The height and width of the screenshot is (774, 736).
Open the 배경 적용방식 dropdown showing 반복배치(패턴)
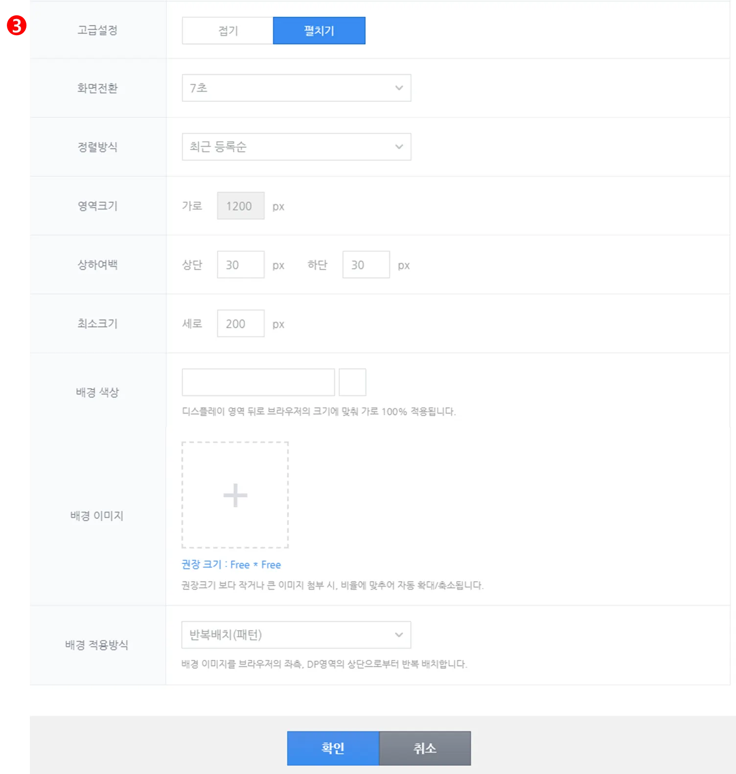[x=297, y=635]
